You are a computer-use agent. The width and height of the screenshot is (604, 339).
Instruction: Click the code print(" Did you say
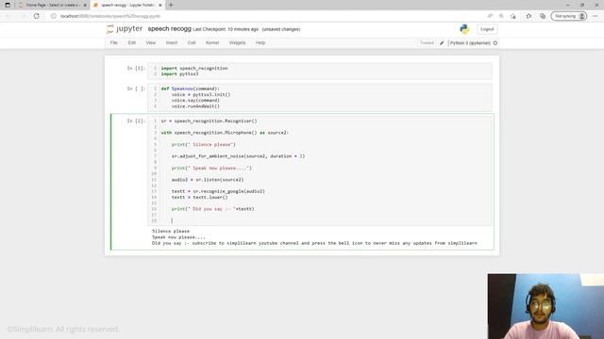click(x=213, y=209)
